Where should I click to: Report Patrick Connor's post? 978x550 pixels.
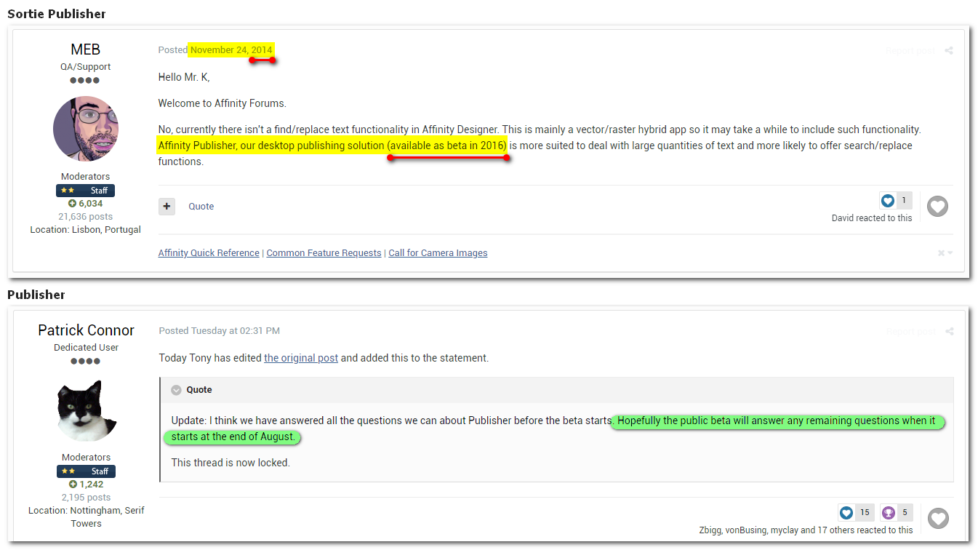911,332
